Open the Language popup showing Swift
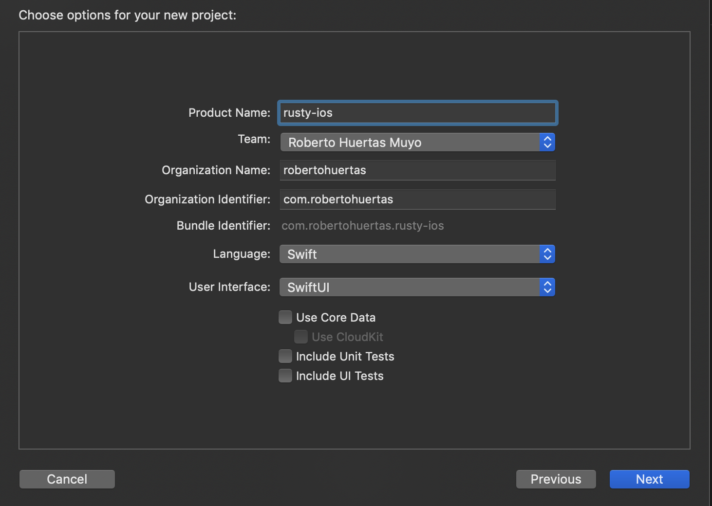This screenshot has width=712, height=506. (x=416, y=254)
